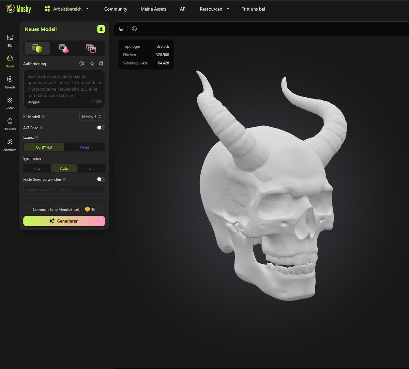Click the lightbulb inspiration icon beside Aufforderung
Image resolution: width=409 pixels, height=369 pixels.
tap(92, 63)
